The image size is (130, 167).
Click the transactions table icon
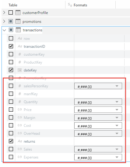click(18, 30)
